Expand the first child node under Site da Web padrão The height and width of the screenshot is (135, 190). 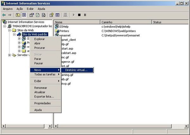tap(19, 39)
